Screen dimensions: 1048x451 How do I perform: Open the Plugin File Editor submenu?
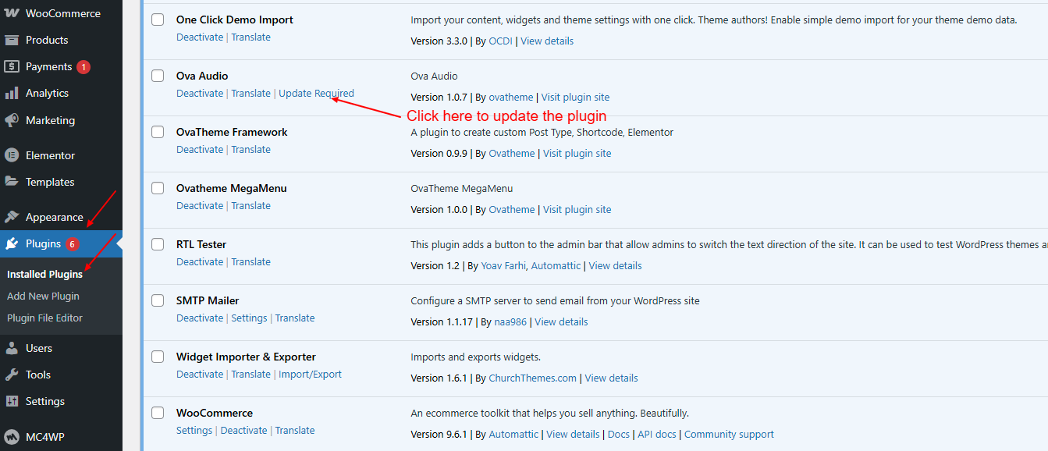click(44, 318)
